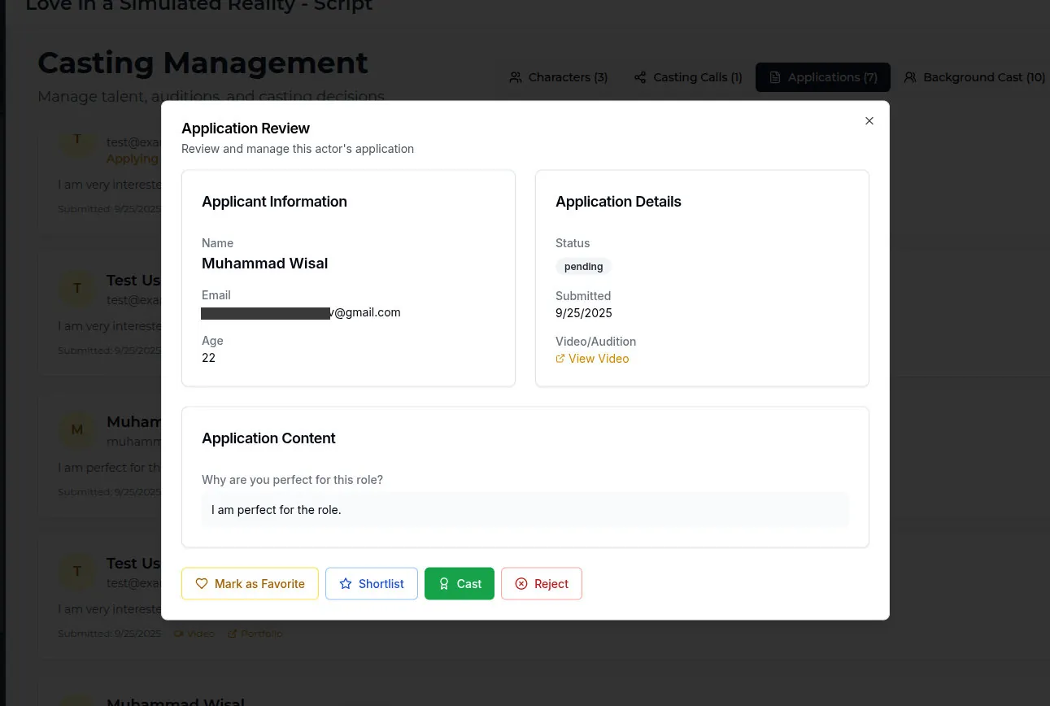Screen dimensions: 1050x706
Task: Click the Portfolio link in the background card
Action: tap(255, 634)
